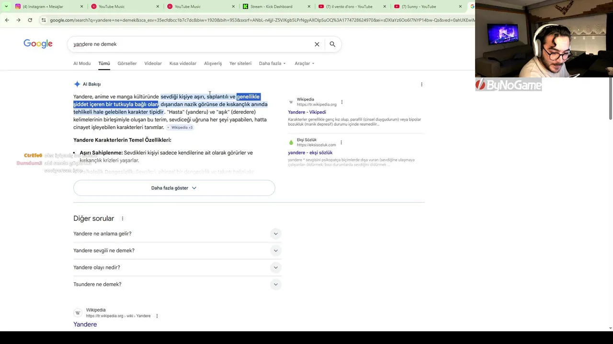Open options for Ekşi Sözlük source
The width and height of the screenshot is (613, 344).
pyautogui.click(x=341, y=142)
